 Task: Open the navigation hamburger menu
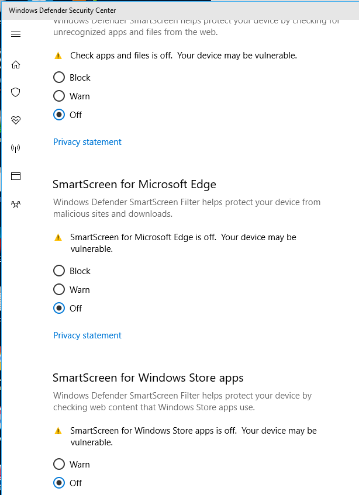[x=16, y=34]
